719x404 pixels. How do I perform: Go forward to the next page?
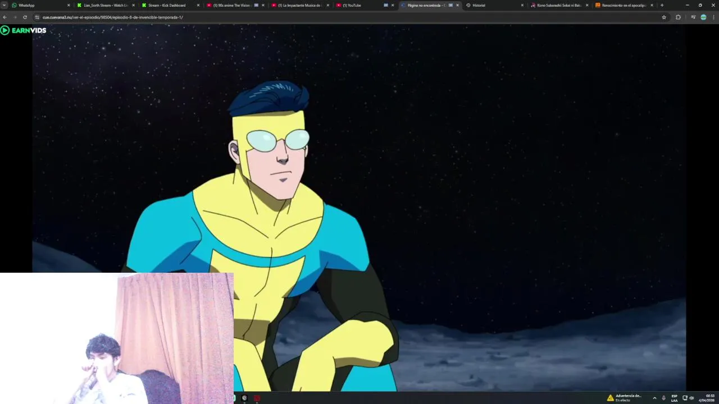click(15, 17)
